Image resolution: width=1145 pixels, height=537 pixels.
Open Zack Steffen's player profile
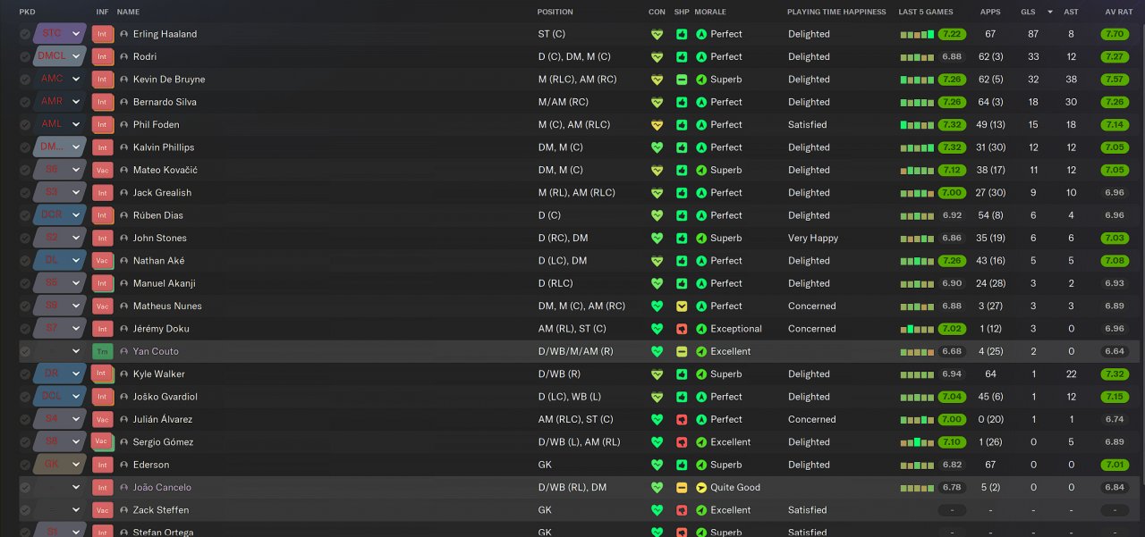click(x=161, y=510)
